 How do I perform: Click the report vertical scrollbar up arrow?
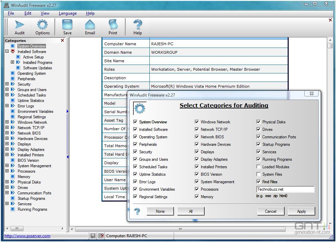(x=330, y=40)
